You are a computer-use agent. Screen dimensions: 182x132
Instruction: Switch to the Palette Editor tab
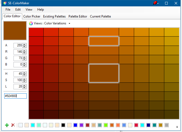(x=78, y=16)
